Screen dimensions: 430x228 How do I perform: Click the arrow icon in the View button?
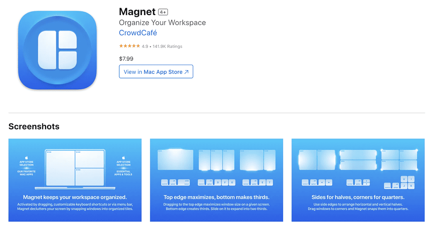click(186, 72)
